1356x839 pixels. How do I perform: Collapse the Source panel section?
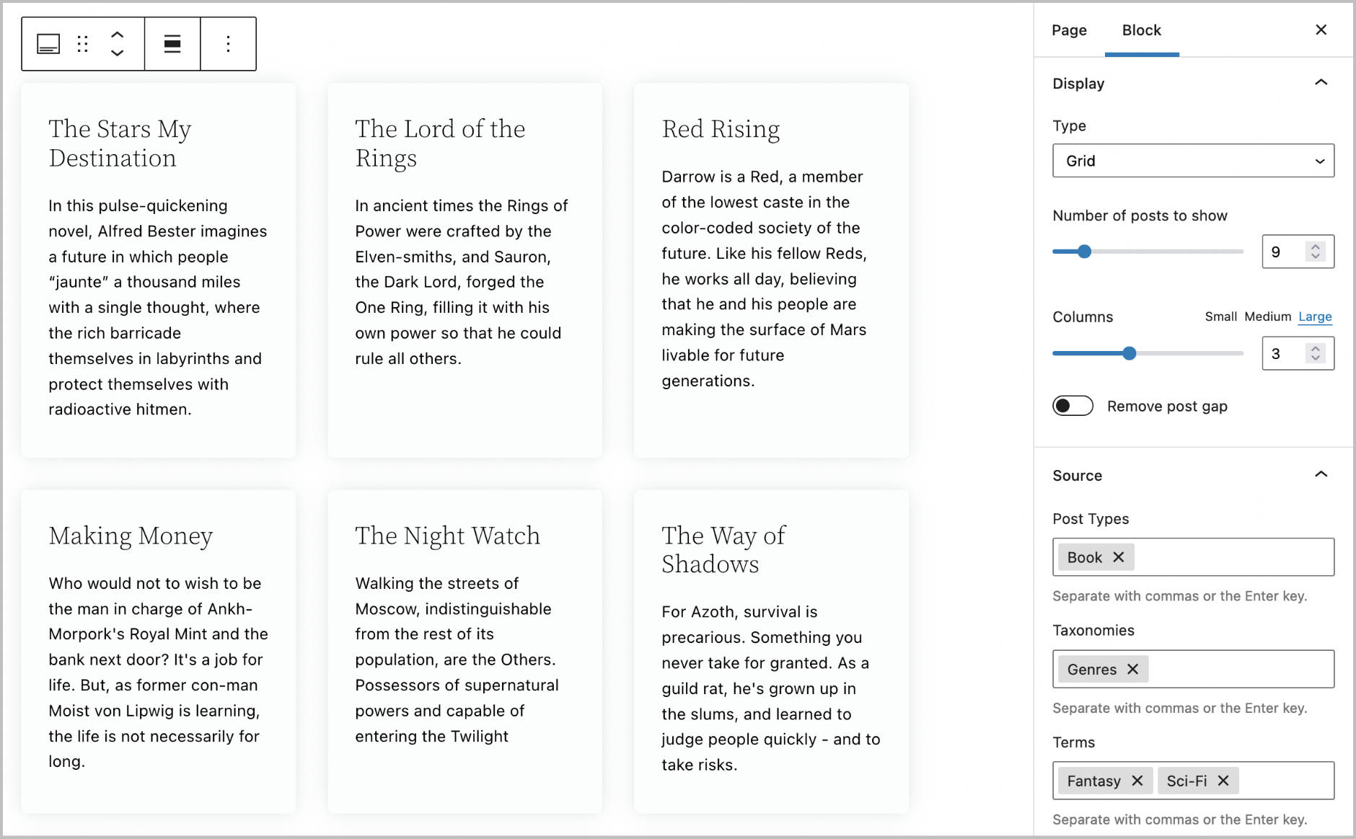[x=1321, y=475]
